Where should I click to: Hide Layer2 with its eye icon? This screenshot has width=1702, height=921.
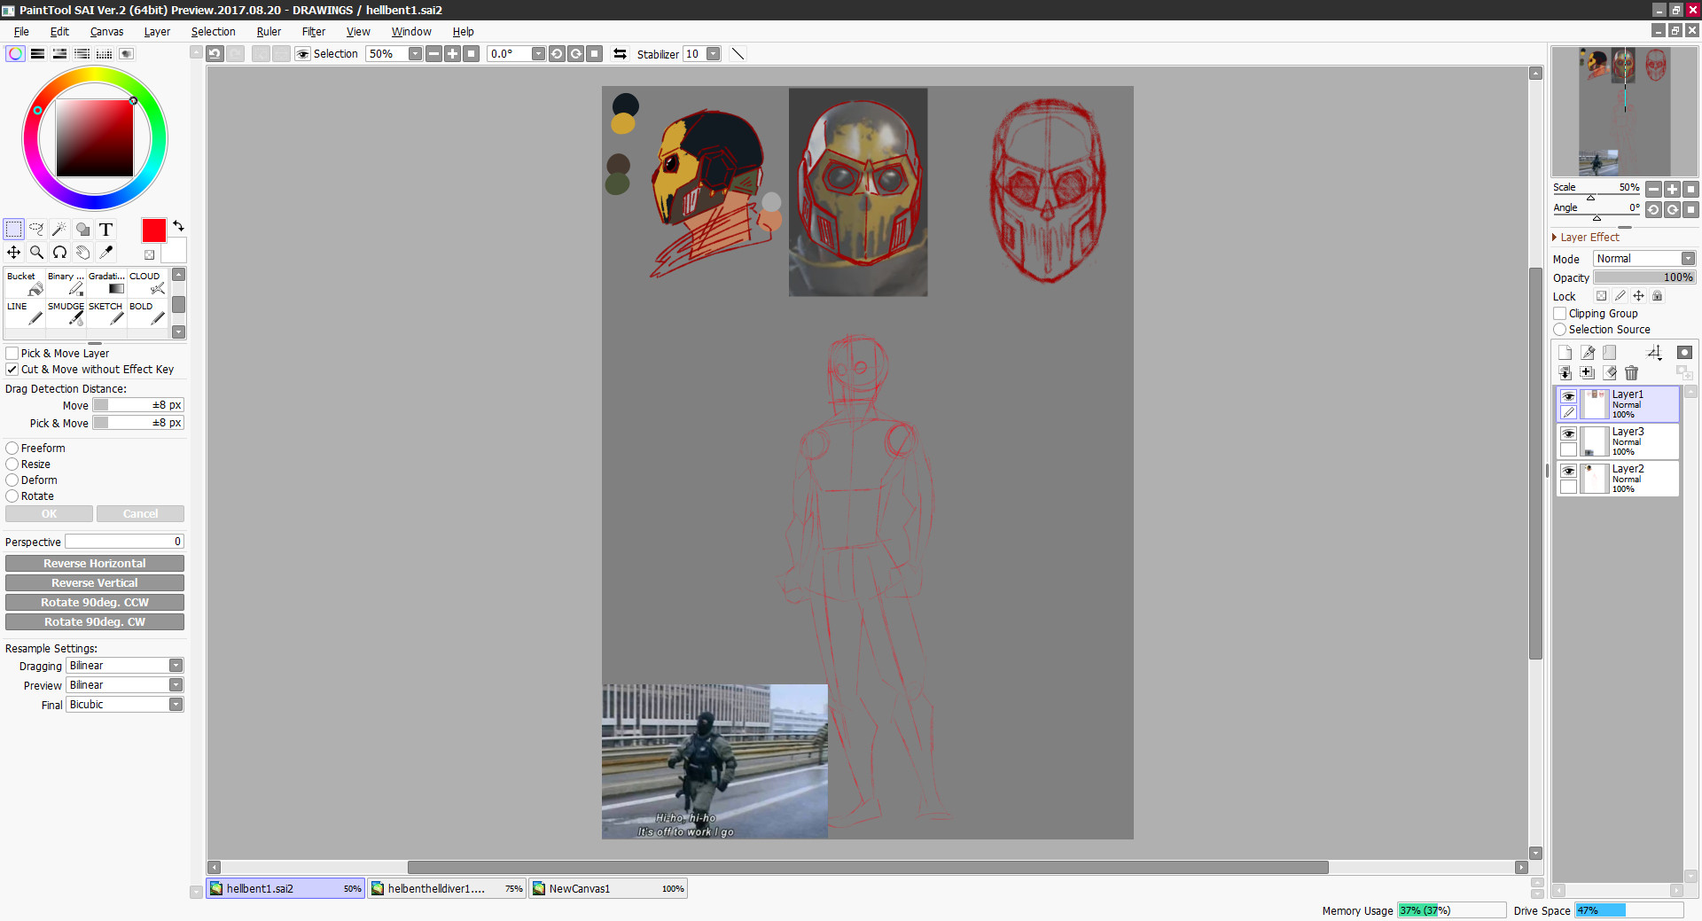click(1568, 472)
